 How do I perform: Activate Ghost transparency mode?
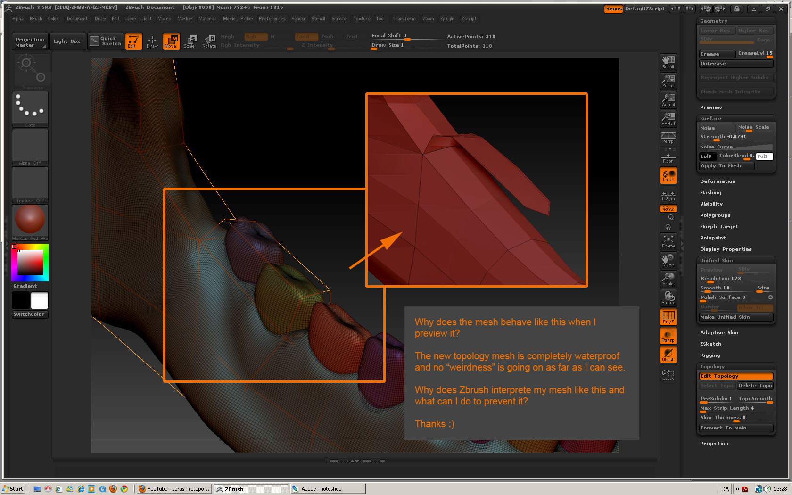point(668,355)
